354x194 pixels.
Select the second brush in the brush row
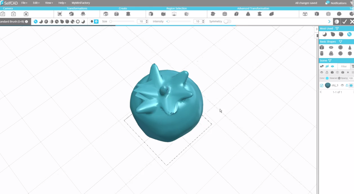(41, 22)
